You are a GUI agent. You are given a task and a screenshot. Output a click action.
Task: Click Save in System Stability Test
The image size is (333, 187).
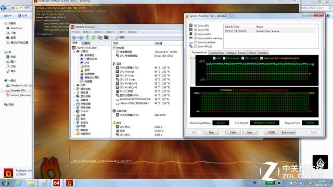[250, 132]
